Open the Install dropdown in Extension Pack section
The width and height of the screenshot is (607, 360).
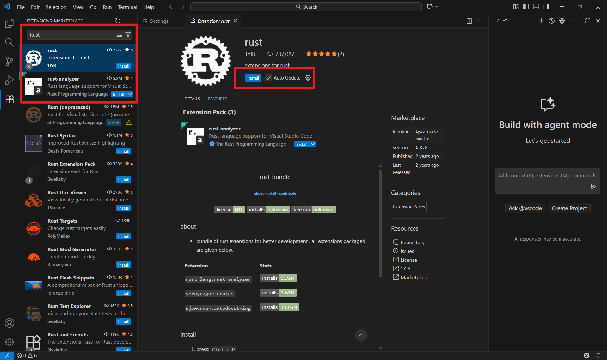tap(313, 144)
